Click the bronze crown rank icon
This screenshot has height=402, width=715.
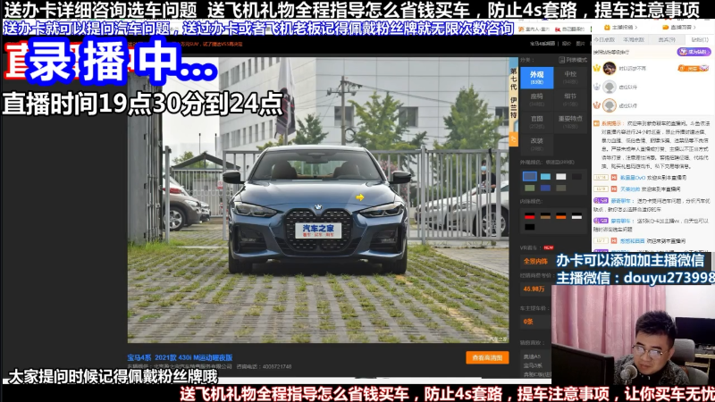coord(597,105)
